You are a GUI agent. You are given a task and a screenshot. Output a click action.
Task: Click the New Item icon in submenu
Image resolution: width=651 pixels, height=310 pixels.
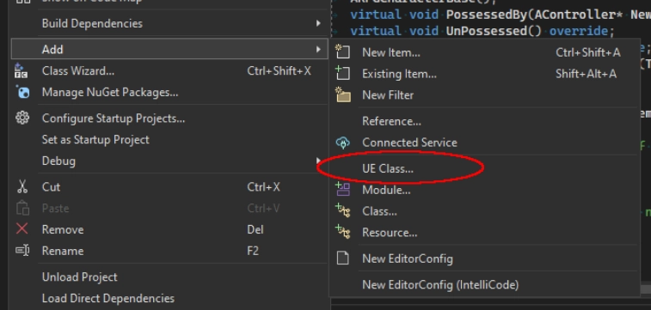342,52
